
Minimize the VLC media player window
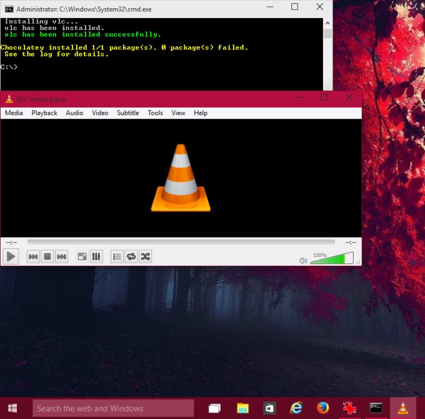coord(299,98)
